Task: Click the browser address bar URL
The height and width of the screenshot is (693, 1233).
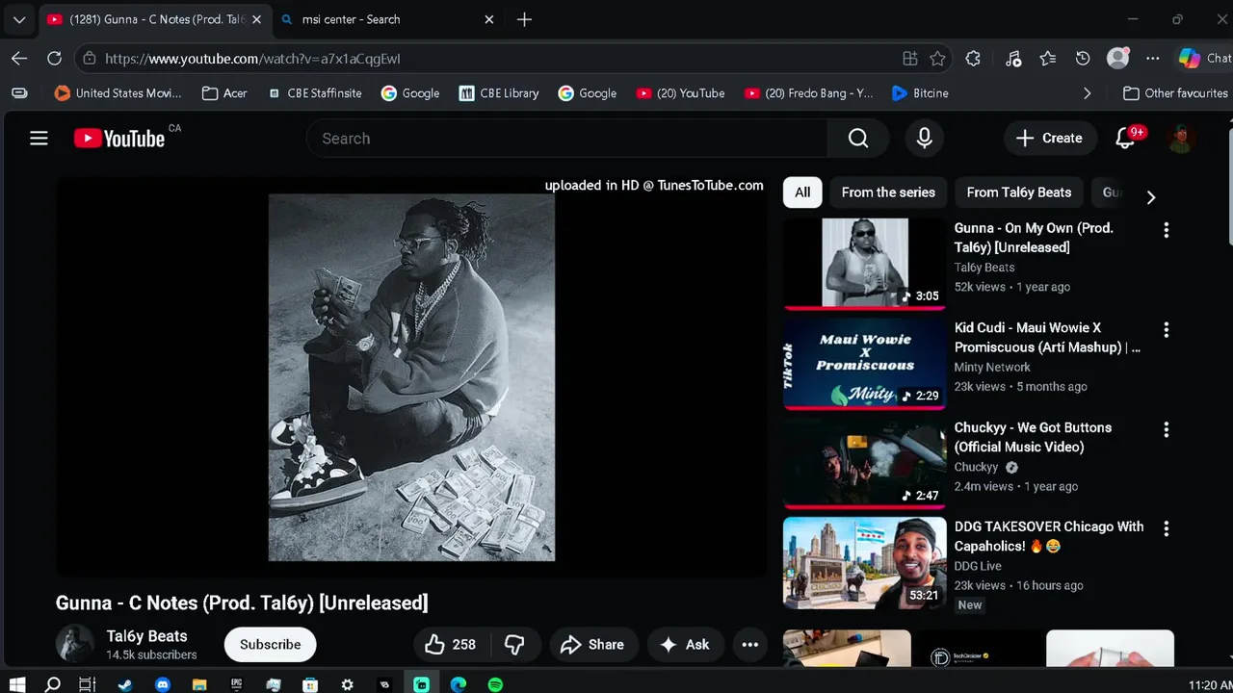Action: (x=253, y=59)
